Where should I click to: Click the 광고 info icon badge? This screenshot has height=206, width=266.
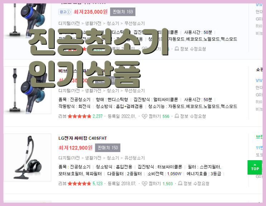(x=65, y=12)
